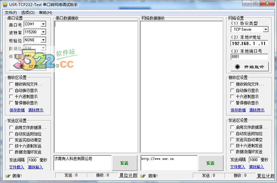
Task: Click serial 发送:0 counter in status bar
Action: pos(71,175)
